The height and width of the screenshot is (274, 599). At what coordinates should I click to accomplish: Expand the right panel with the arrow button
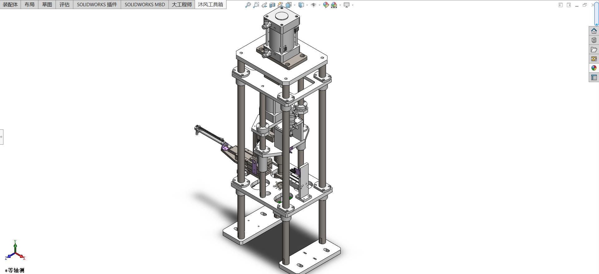point(569,5)
